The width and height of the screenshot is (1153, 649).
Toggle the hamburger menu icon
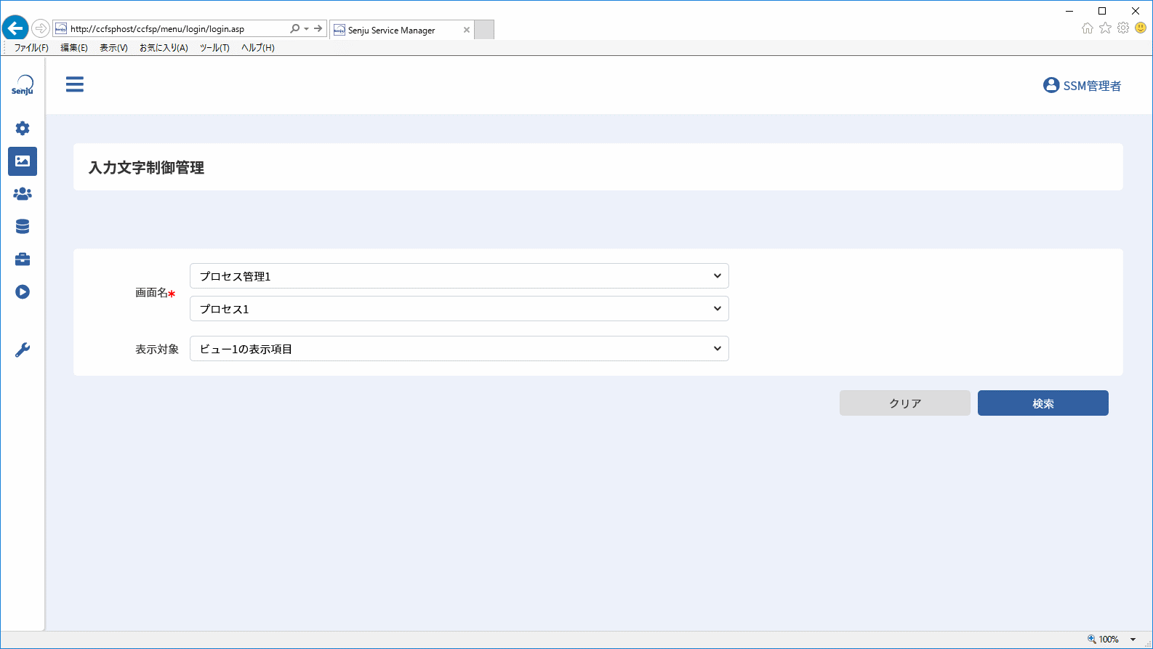(75, 84)
